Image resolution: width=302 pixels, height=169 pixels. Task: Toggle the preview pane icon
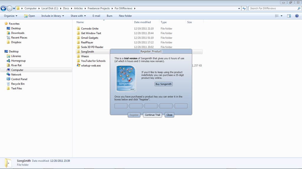pyautogui.click(x=289, y=16)
